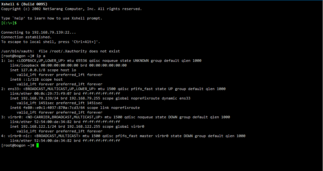Click the green [C:\~]$ local prompt

9,23
